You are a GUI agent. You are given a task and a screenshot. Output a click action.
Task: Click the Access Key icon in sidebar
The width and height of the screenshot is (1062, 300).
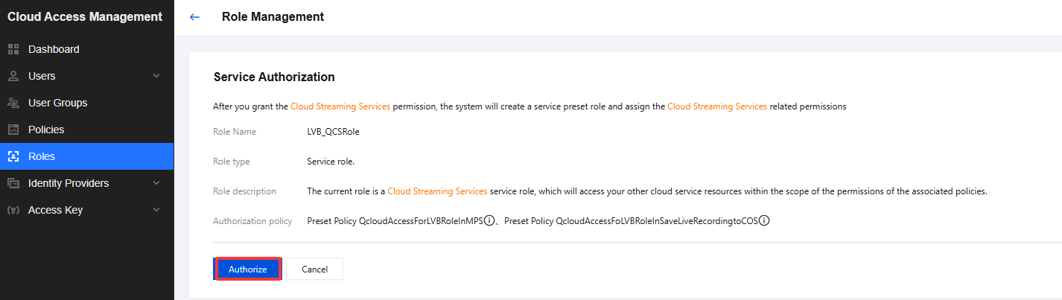pos(13,210)
